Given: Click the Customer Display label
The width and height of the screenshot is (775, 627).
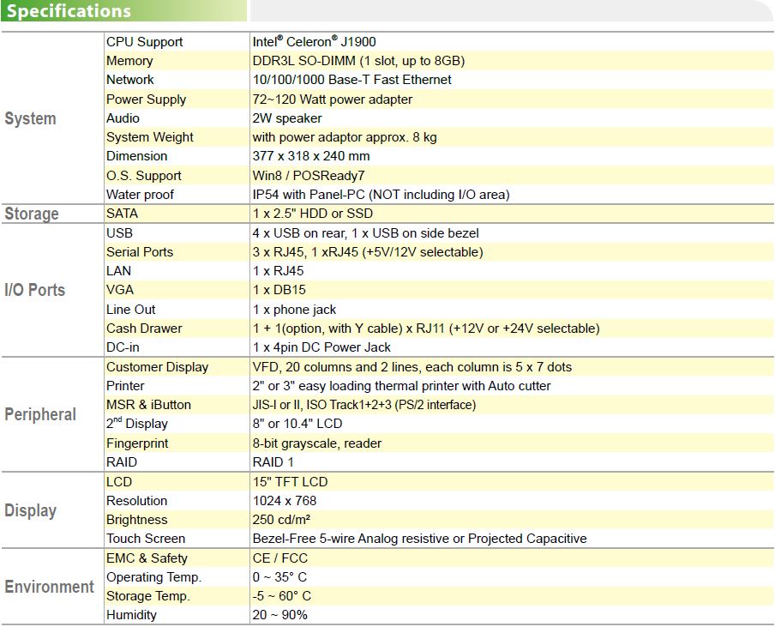Looking at the screenshot, I should coord(158,367).
